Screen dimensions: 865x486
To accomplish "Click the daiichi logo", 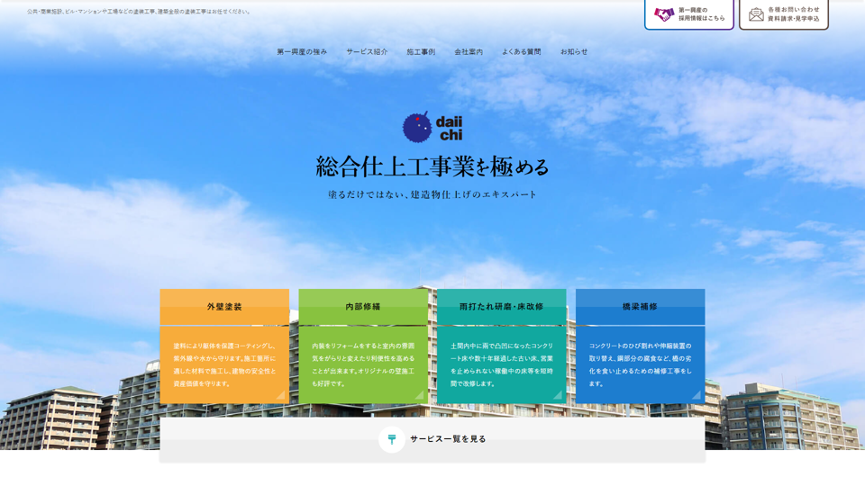I will [x=432, y=127].
